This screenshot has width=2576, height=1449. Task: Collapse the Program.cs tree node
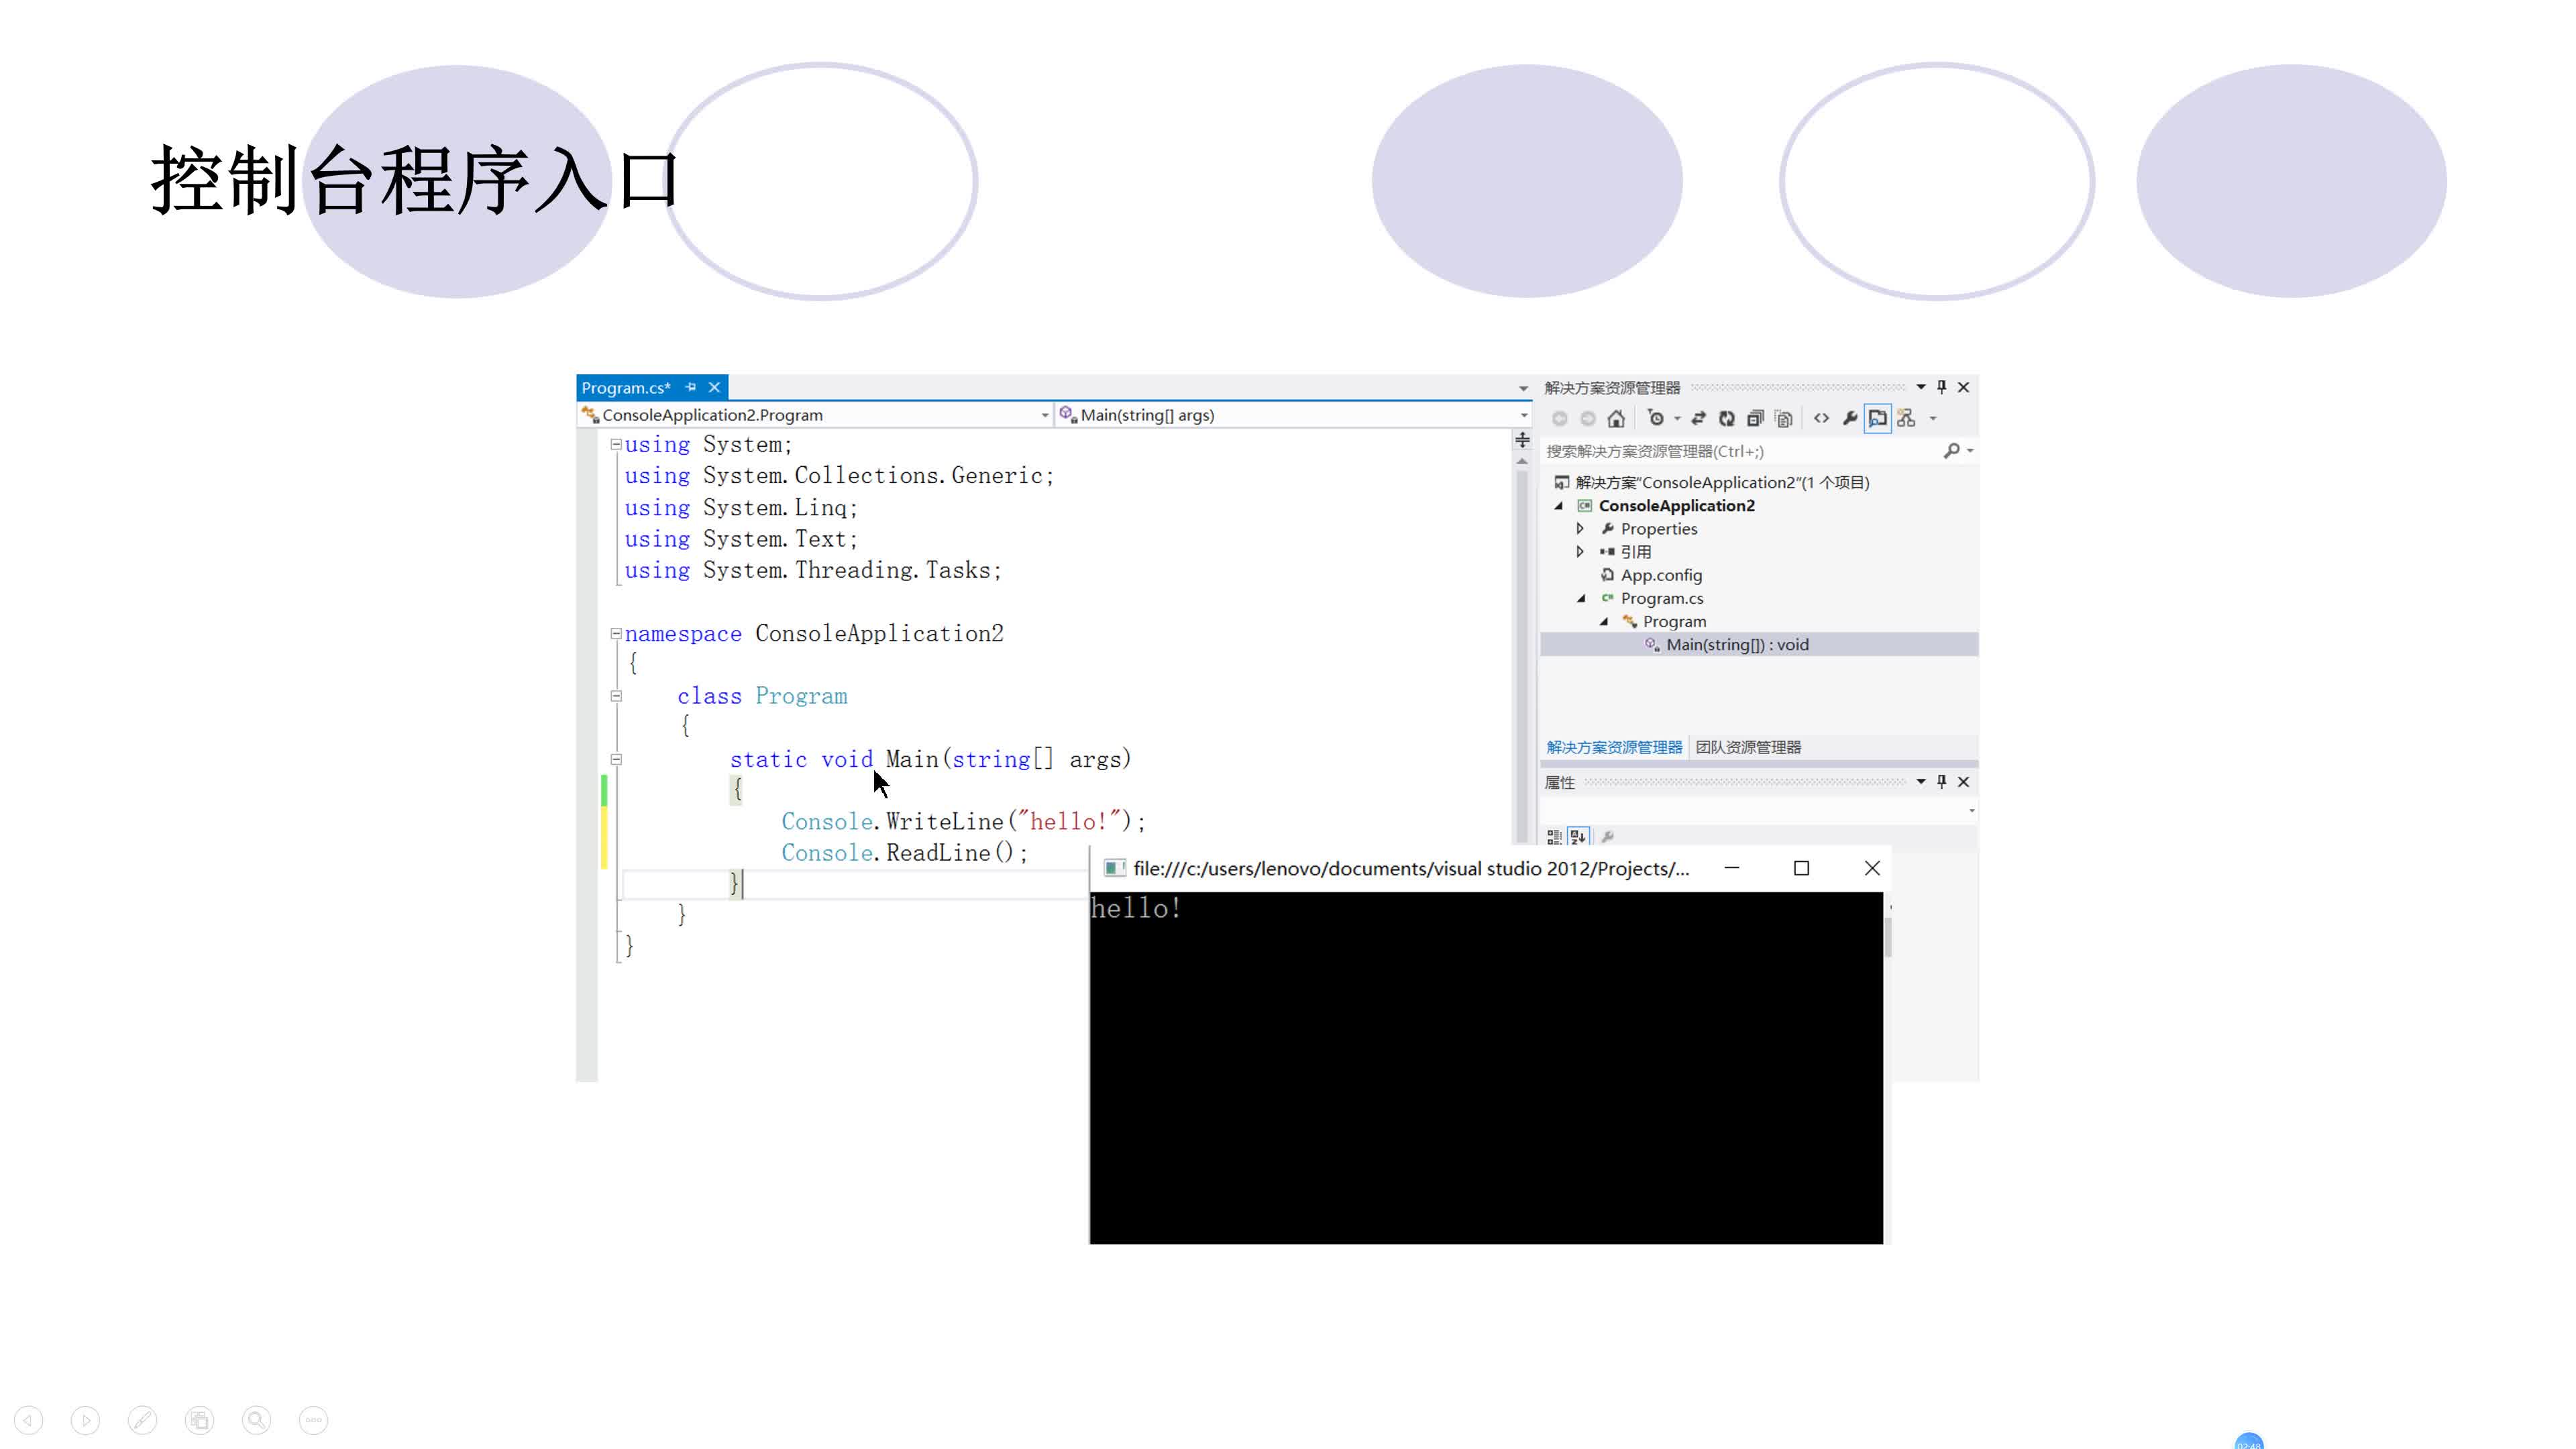pos(1581,598)
